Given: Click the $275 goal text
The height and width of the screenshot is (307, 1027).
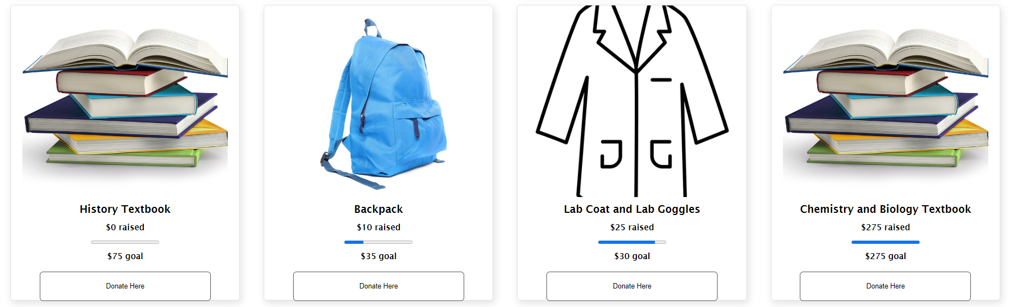Looking at the screenshot, I should (885, 256).
